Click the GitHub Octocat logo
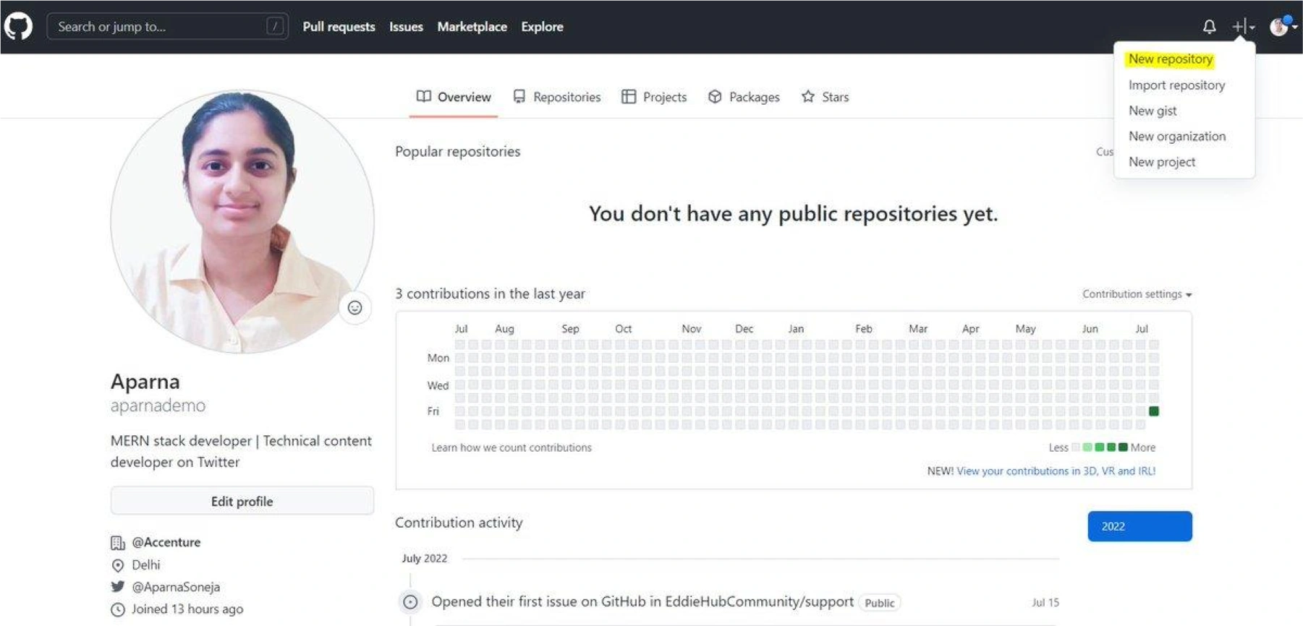 pos(18,27)
